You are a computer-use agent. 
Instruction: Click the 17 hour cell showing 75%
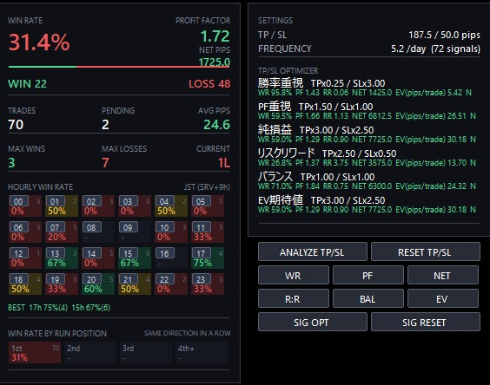click(x=208, y=258)
